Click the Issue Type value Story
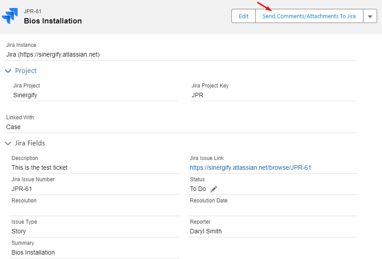The height and width of the screenshot is (259, 382). pos(19,232)
